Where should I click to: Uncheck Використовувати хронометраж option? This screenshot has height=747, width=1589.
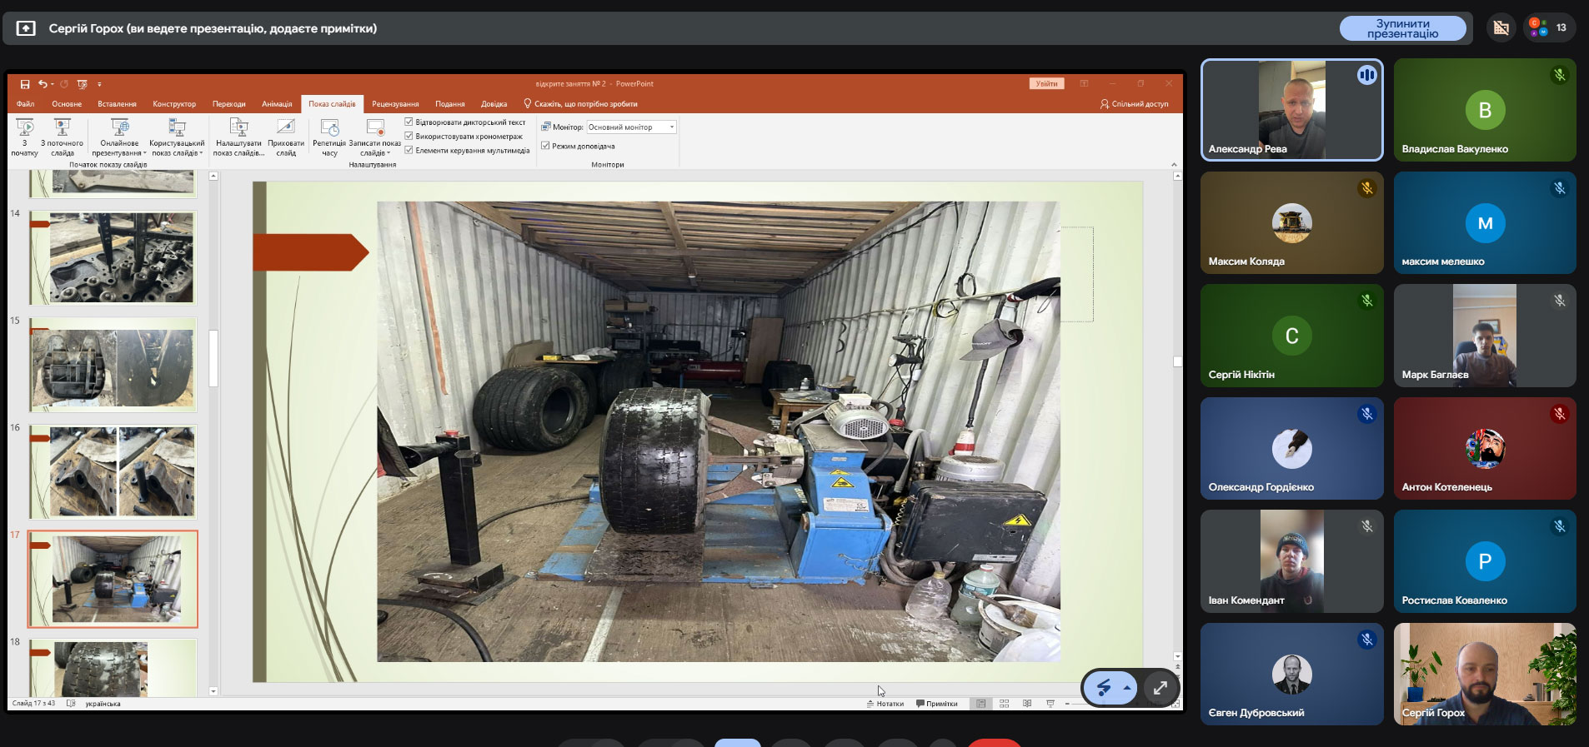coord(409,136)
